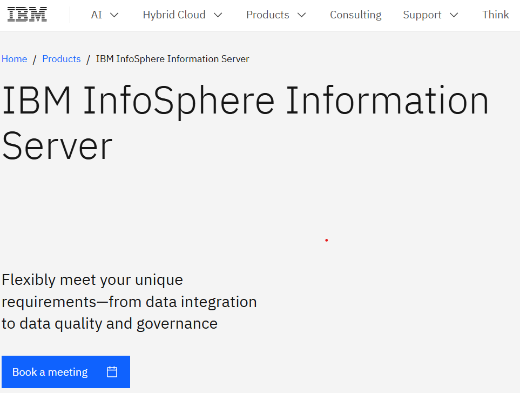Navigate to Home via the breadcrumb
This screenshot has height=393, width=520.
coord(14,59)
